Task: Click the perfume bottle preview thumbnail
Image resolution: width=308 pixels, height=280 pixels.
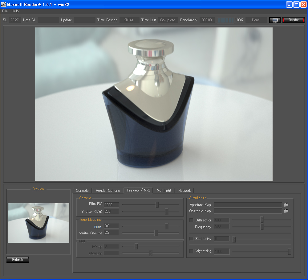Action: click(x=38, y=223)
